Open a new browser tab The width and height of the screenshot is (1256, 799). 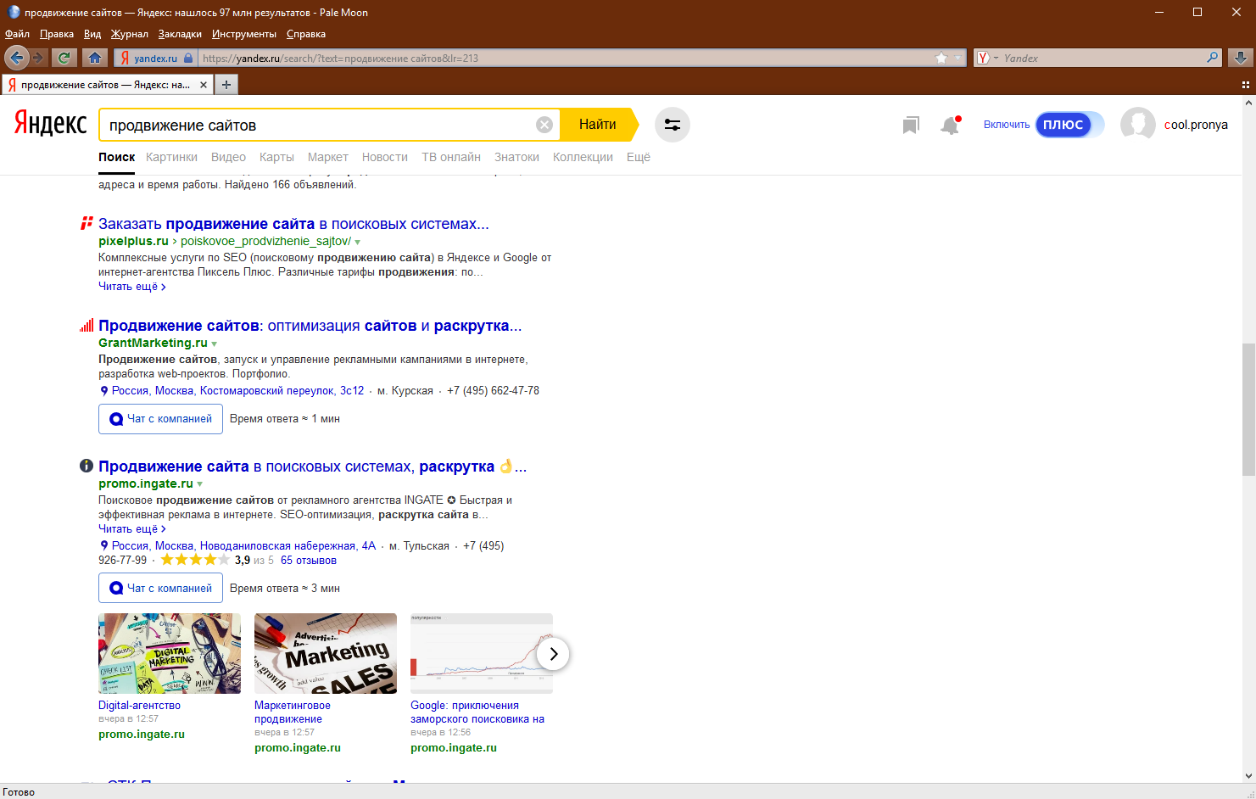coord(226,85)
